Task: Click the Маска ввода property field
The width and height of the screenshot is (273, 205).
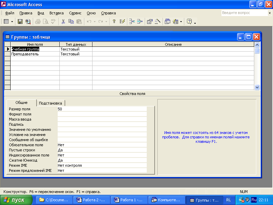Action: click(102, 119)
